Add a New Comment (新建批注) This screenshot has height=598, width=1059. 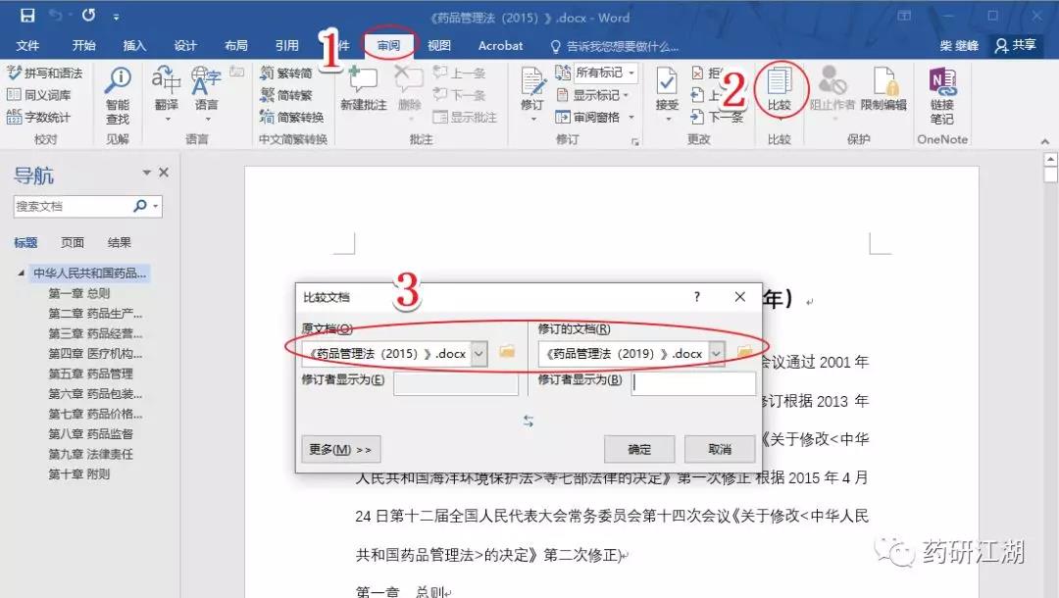(x=363, y=90)
